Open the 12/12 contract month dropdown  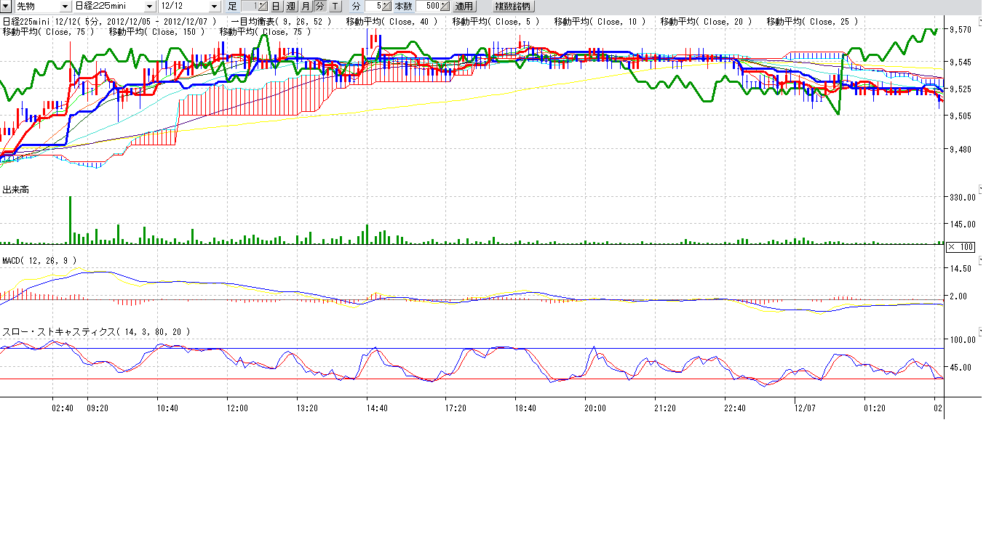coord(214,7)
